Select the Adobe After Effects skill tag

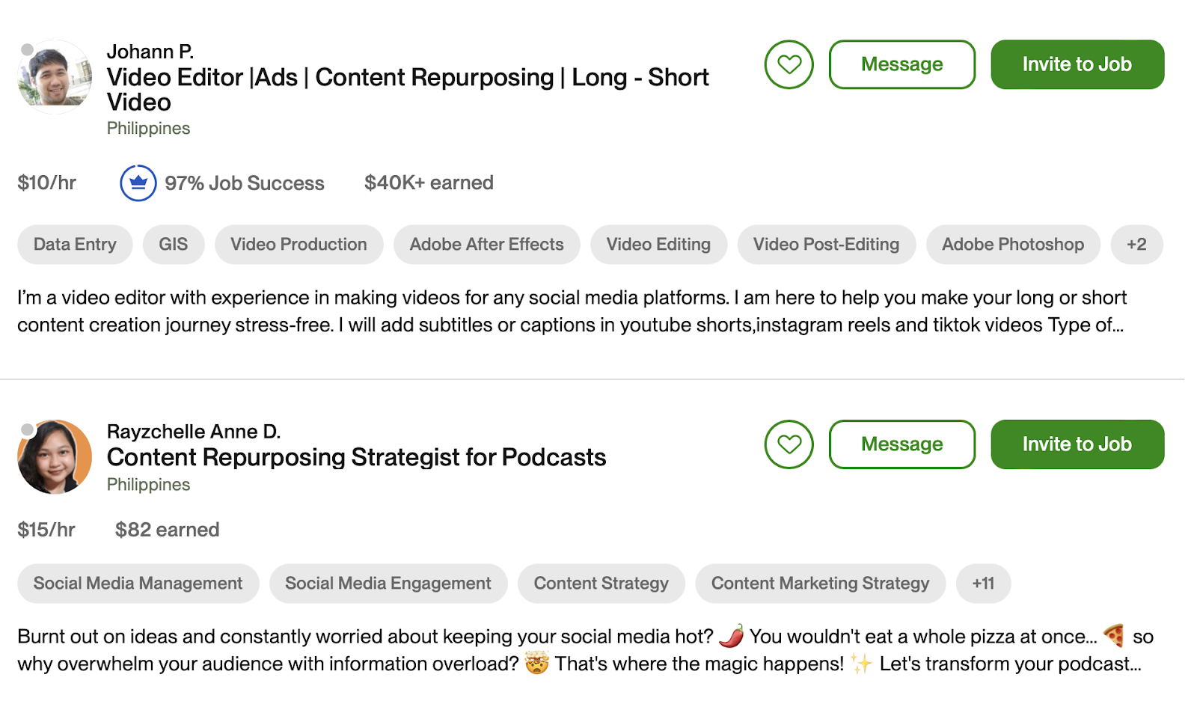[x=486, y=245]
